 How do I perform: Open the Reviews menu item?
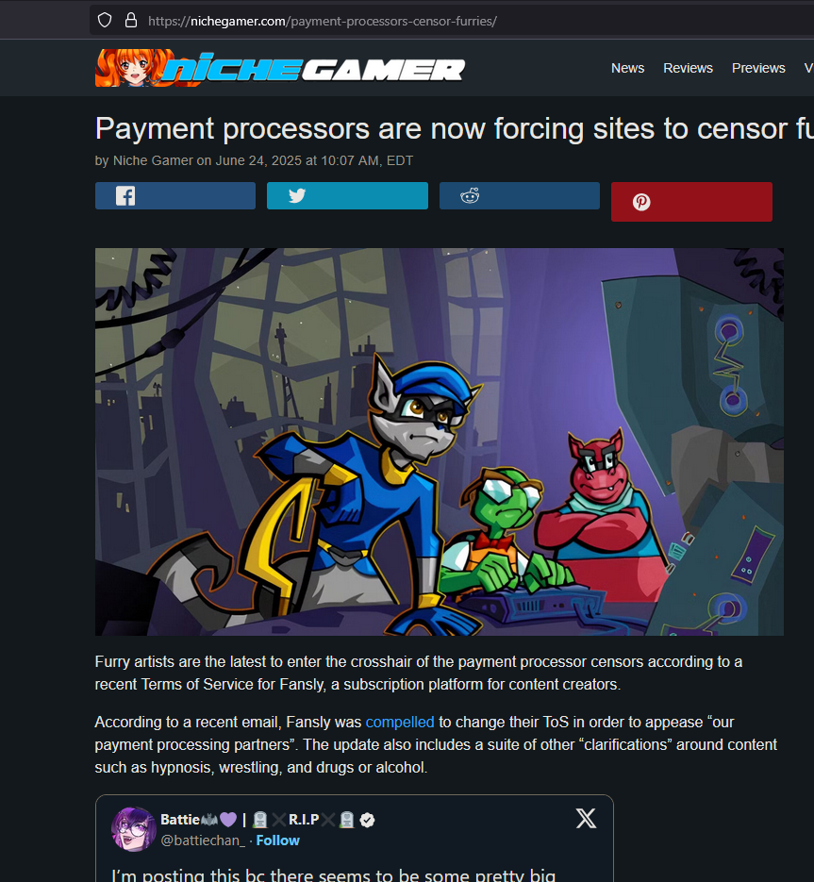click(688, 68)
